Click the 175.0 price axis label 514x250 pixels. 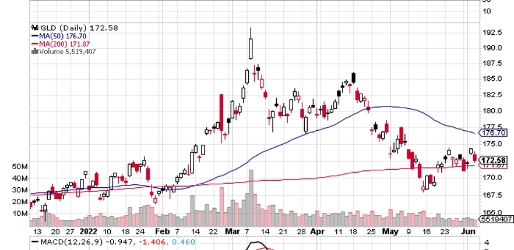(x=492, y=144)
